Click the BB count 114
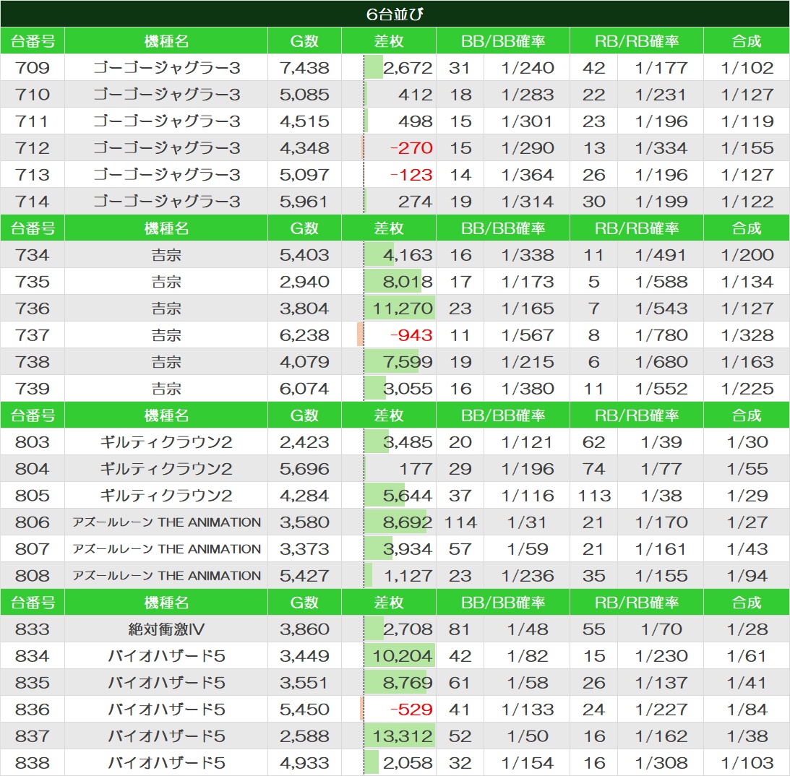Screen dimensions: 790x776 coord(460,522)
